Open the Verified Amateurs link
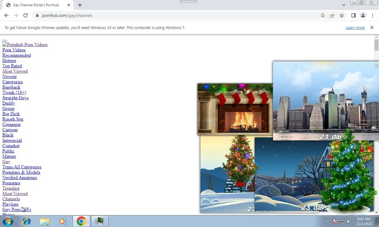Viewport: 379px width, 227px height. pyautogui.click(x=20, y=178)
